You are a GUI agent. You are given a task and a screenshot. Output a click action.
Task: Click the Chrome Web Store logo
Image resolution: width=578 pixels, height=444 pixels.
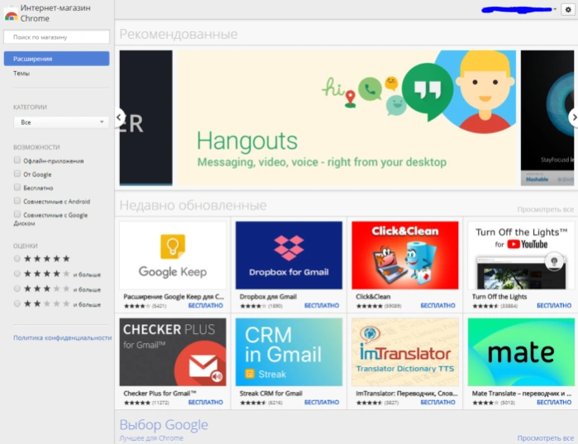(11, 15)
